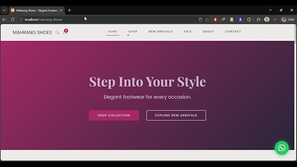Open the reader view icon in address bar
The image size is (297, 167).
[200, 20]
